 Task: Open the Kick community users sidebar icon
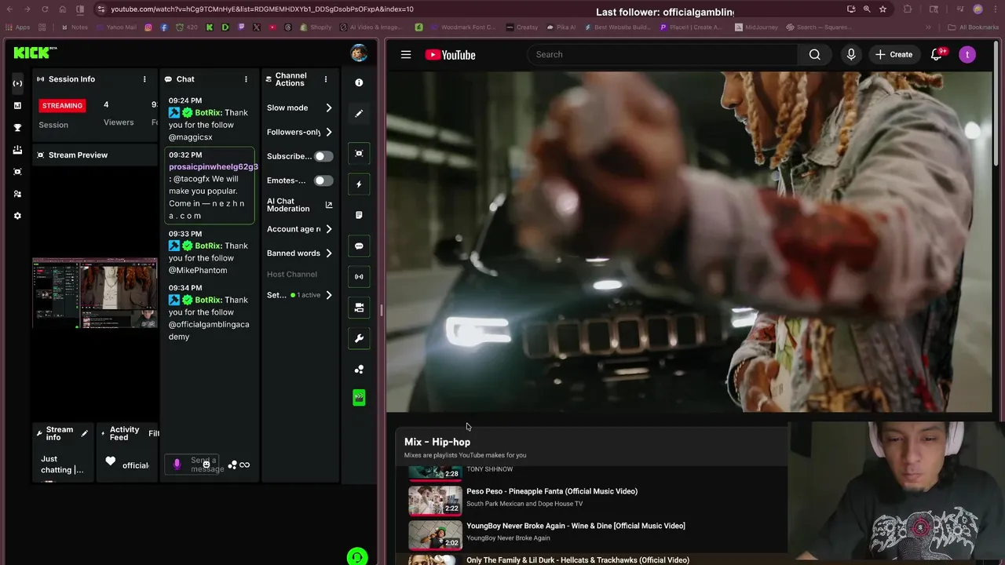click(17, 194)
